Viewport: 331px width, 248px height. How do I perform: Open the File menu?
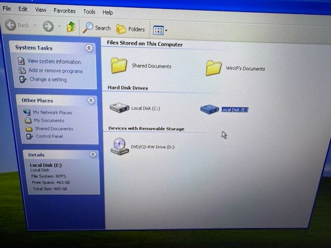pyautogui.click(x=7, y=8)
